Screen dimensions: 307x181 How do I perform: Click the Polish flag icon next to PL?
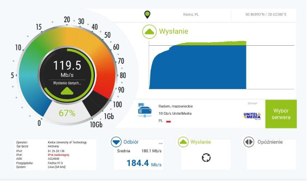point(168,121)
